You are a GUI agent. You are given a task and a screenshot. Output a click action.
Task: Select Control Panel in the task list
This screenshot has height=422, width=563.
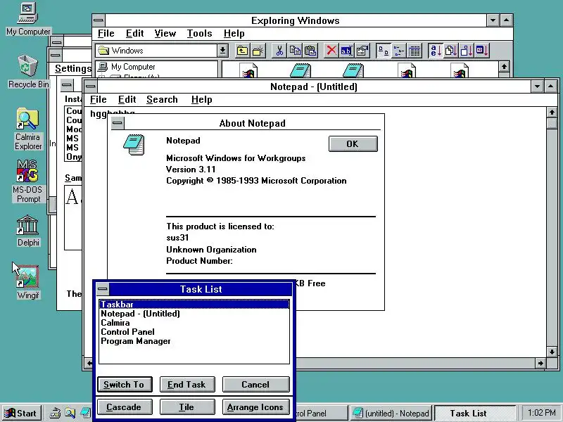(194, 331)
